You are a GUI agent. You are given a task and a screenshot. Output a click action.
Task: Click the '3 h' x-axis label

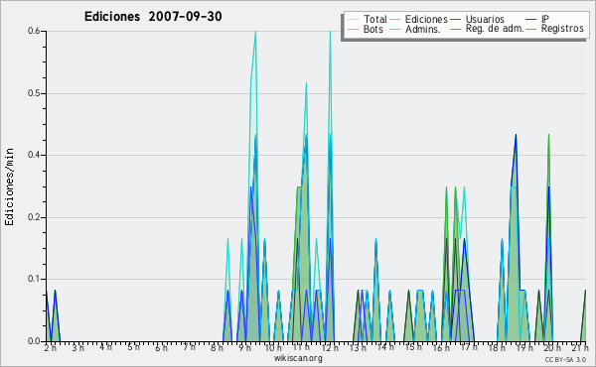[x=77, y=347]
